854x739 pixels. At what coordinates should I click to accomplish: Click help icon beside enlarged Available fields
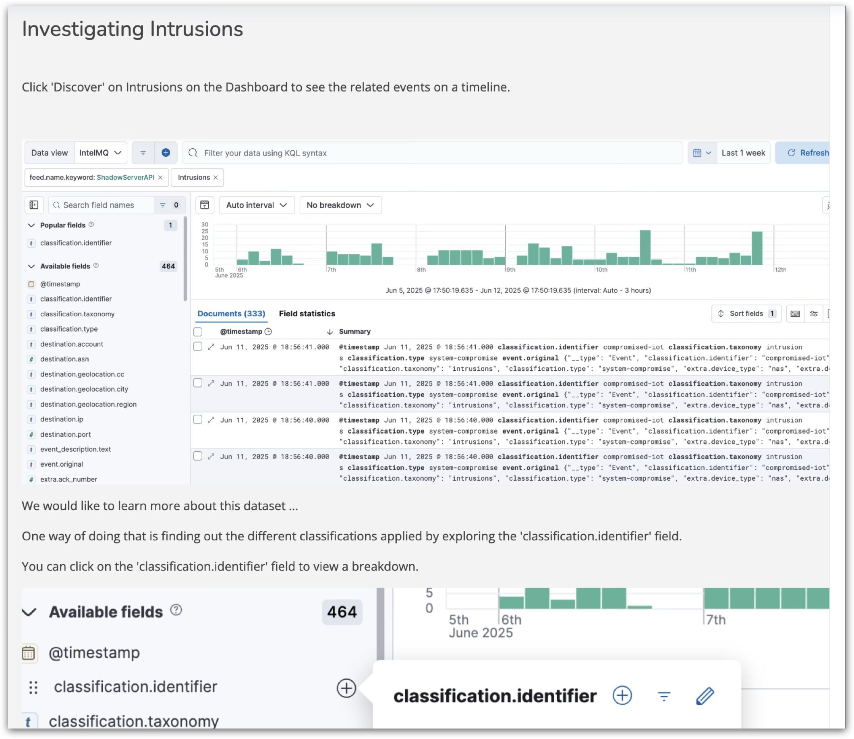176,610
